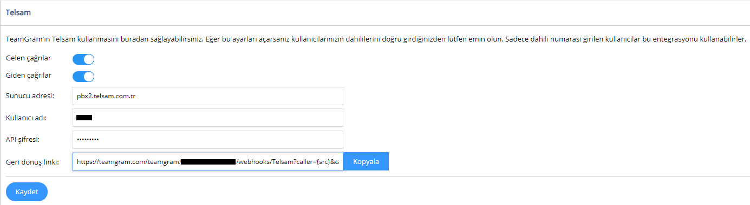
Task: Save the settings with Kaydet
Action: [27, 192]
